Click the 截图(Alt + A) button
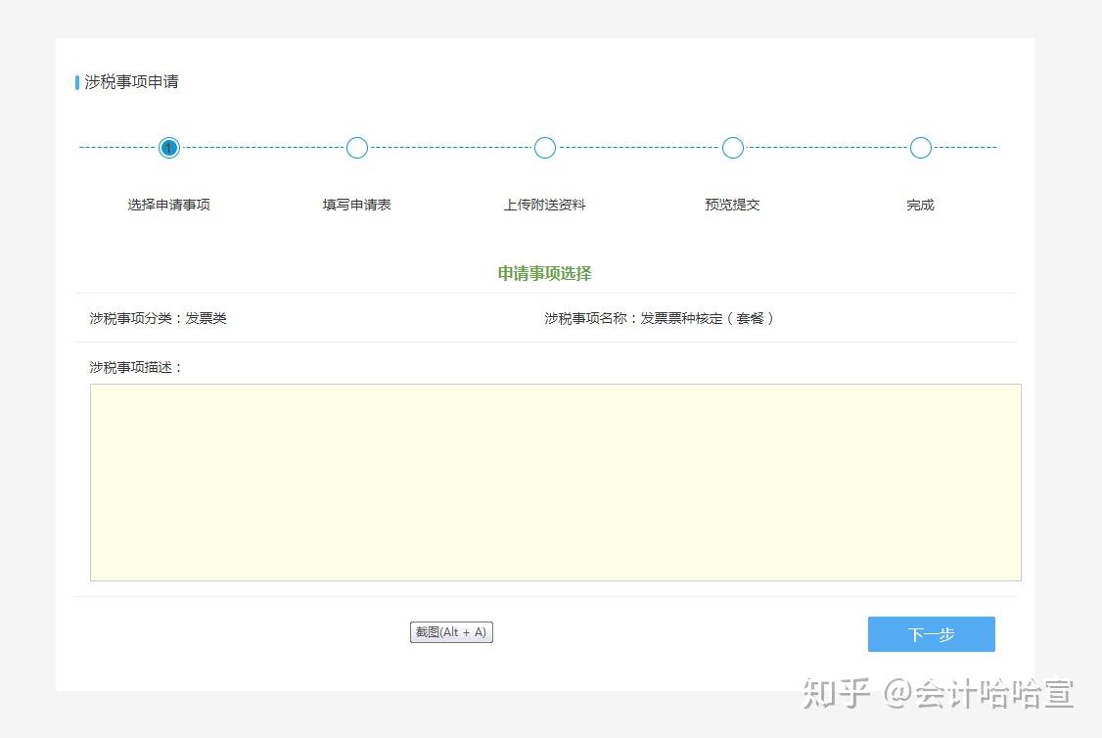The height and width of the screenshot is (738, 1102). pyautogui.click(x=451, y=632)
